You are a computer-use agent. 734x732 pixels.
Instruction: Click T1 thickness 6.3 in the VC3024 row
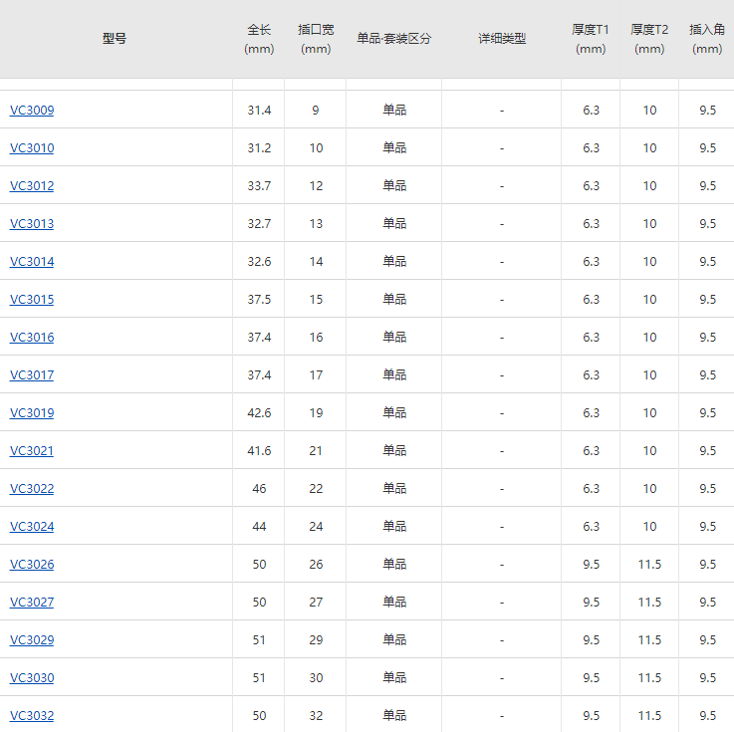pyautogui.click(x=591, y=528)
